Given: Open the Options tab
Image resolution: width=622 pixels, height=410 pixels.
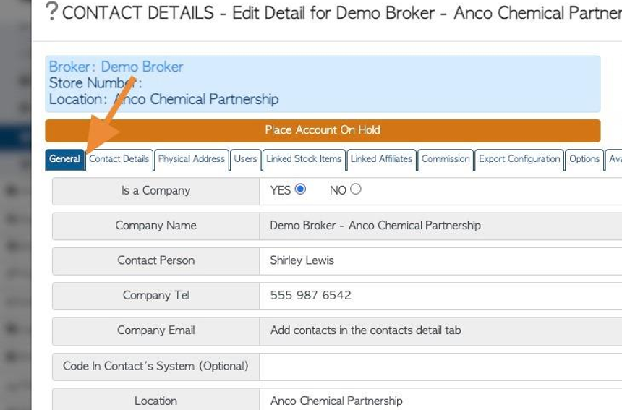Looking at the screenshot, I should point(584,159).
